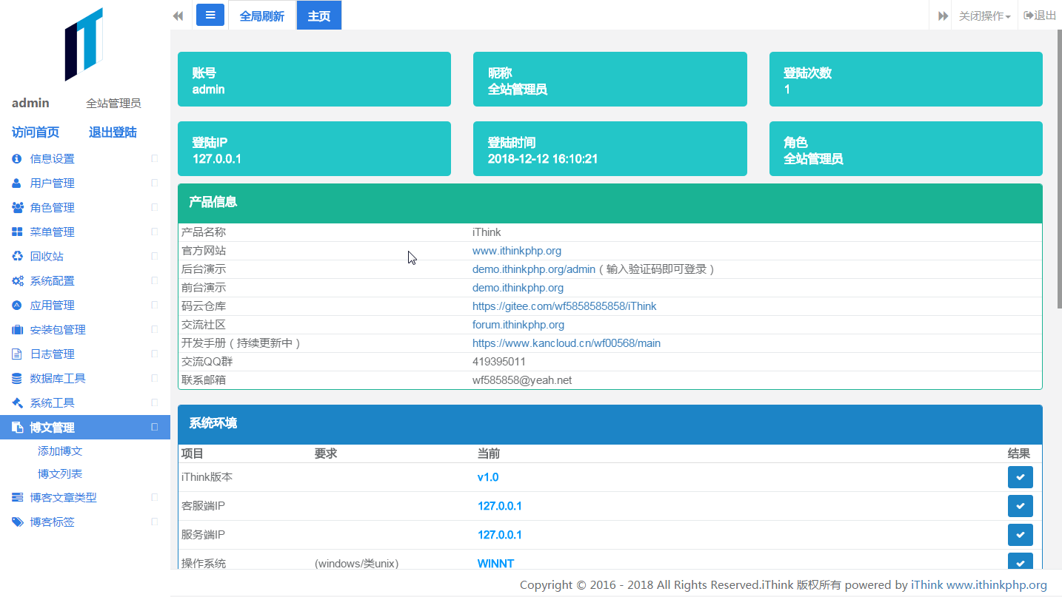
Task: Click the paste icon beside 博文管理
Action: [x=17, y=428]
